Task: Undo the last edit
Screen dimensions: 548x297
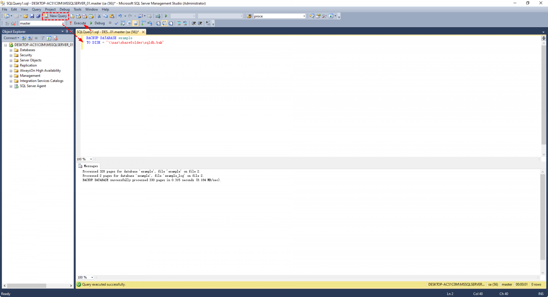Action: (x=120, y=16)
